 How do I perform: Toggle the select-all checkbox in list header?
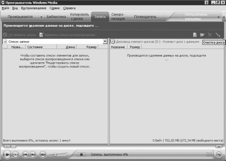pyautogui.click(x=6, y=47)
